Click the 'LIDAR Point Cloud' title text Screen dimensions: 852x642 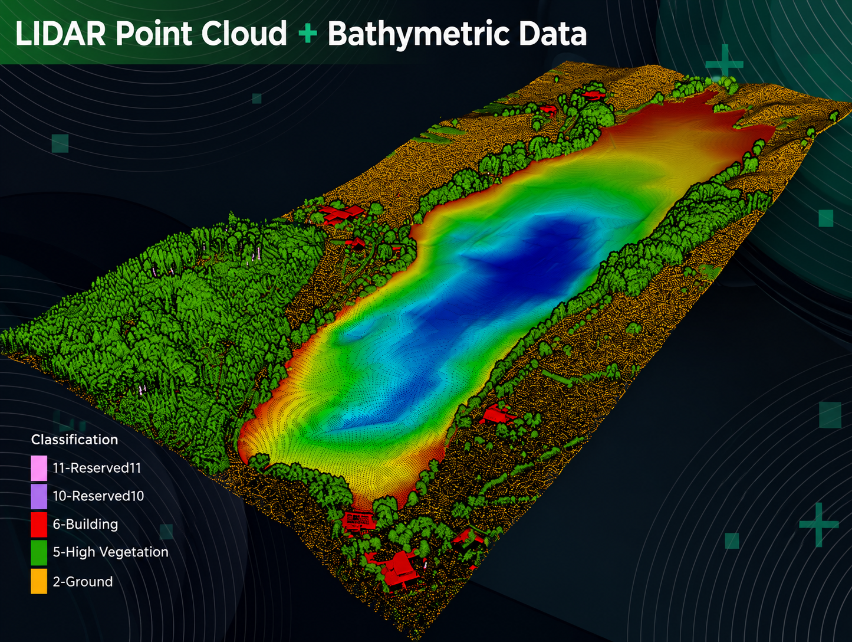[x=151, y=33]
